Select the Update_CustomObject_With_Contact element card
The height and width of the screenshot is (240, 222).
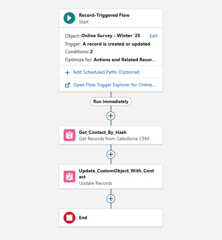click(x=111, y=176)
